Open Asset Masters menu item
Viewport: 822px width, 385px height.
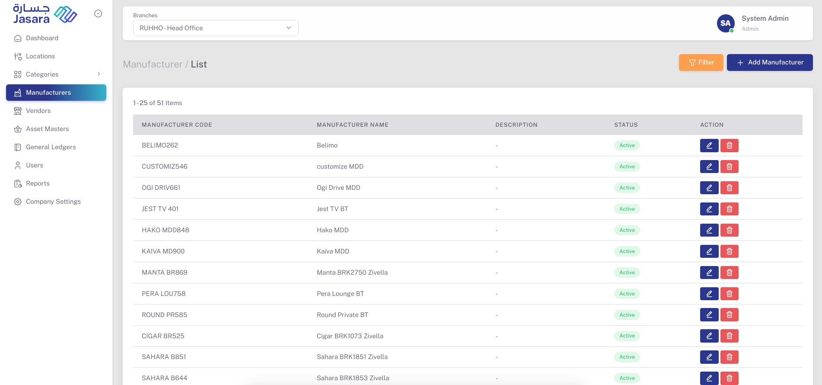click(47, 129)
